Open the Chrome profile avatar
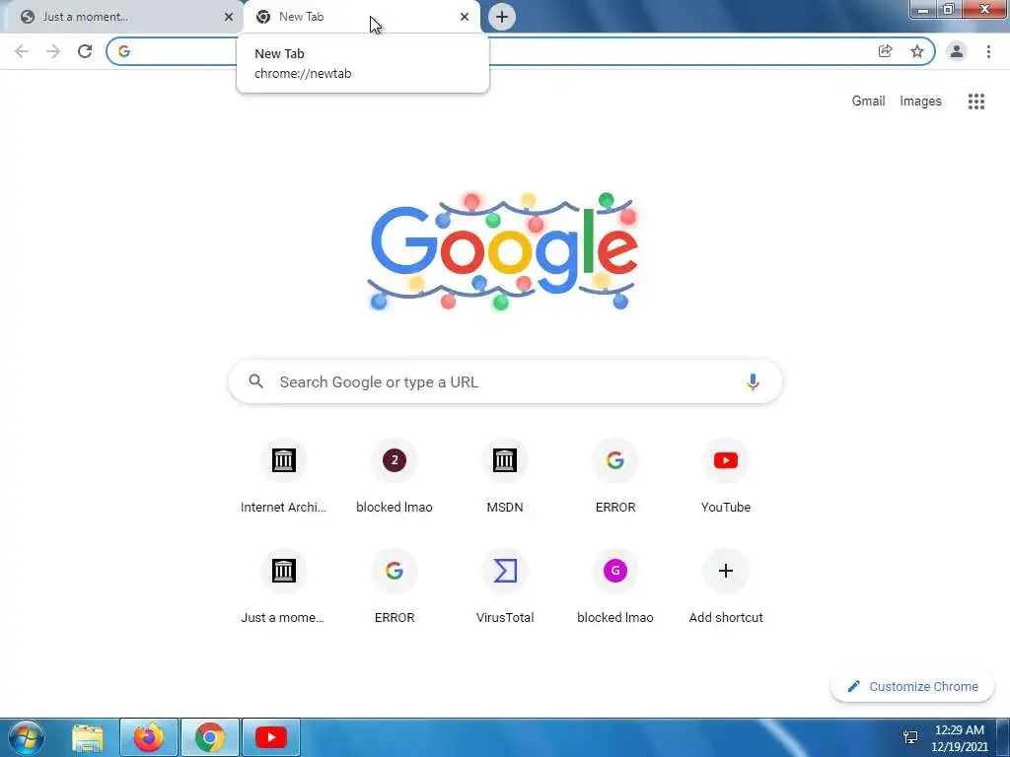 pyautogui.click(x=957, y=51)
